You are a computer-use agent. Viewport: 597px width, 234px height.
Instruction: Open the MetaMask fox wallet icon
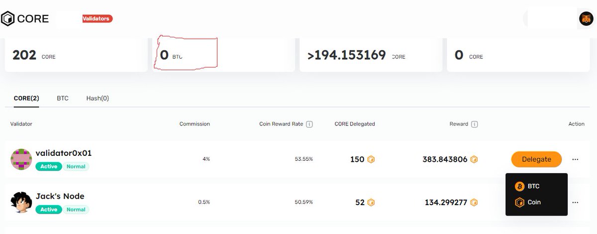coord(586,19)
